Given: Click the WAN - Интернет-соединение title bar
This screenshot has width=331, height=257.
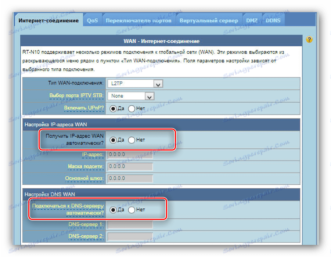Looking at the screenshot, I should tap(161, 41).
